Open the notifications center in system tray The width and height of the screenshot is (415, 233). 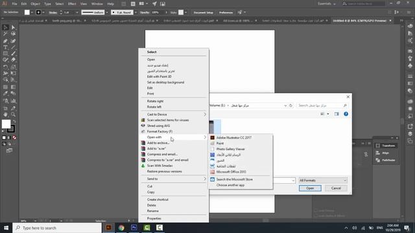(x=407, y=228)
